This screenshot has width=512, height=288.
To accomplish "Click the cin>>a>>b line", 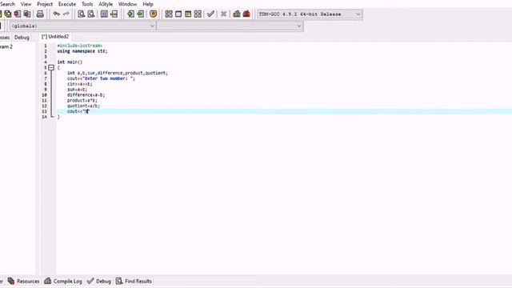I will (80, 84).
